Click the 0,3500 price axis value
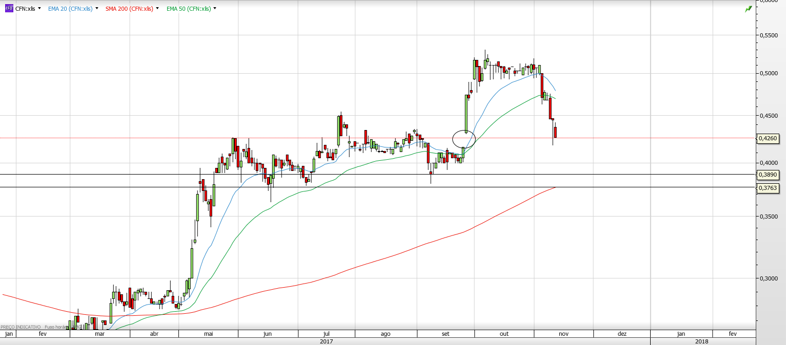786x345 pixels. (x=768, y=217)
